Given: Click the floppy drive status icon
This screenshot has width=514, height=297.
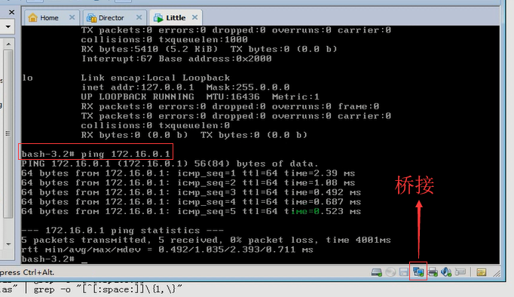Looking at the screenshot, I should (404, 272).
